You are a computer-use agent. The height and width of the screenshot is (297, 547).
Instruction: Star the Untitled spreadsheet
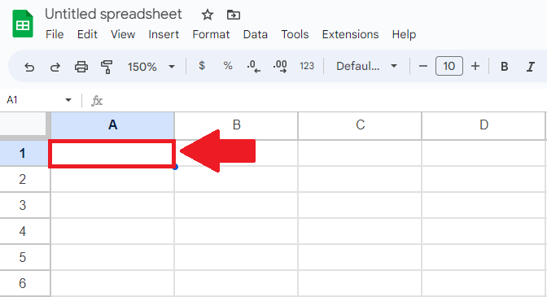point(208,15)
